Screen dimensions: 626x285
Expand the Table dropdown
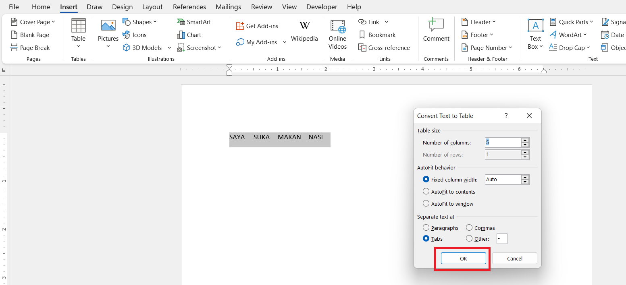[x=78, y=39]
